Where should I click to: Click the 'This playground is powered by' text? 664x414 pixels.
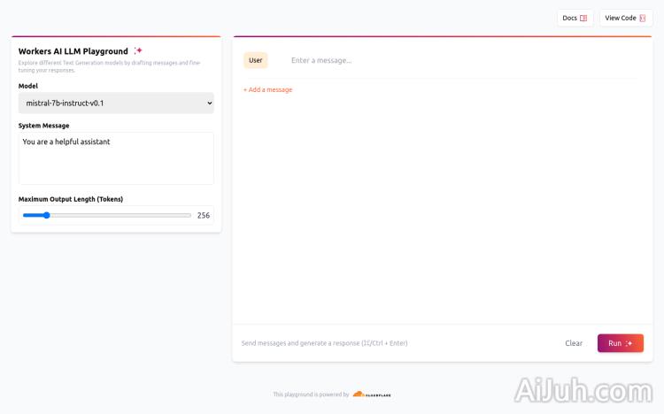(x=311, y=395)
